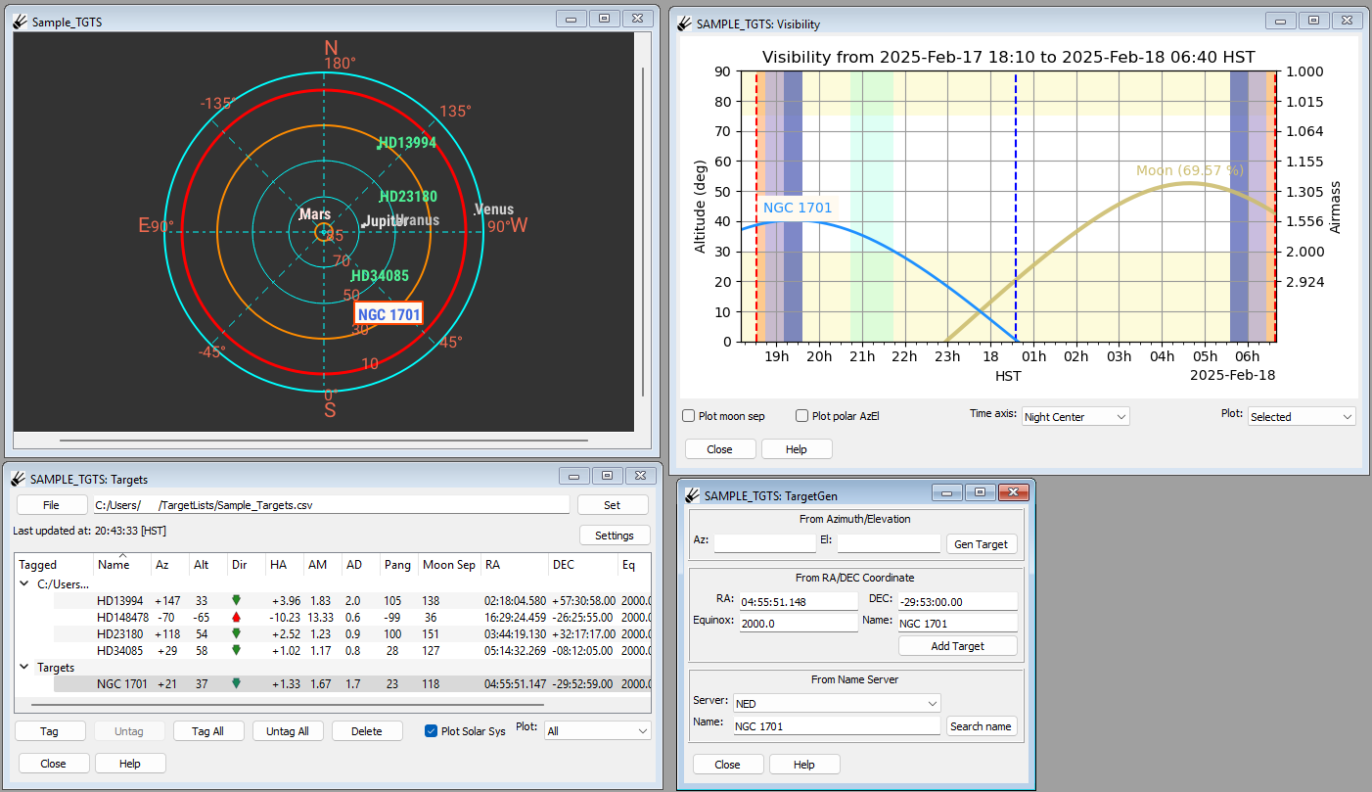
Task: Click the green direction arrow for NGC 1701
Action: tap(236, 684)
